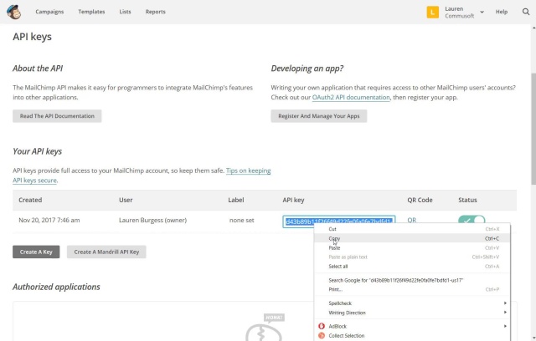536x341 pixels.
Task: Open the OAuth2 API documentation link
Action: coord(351,97)
